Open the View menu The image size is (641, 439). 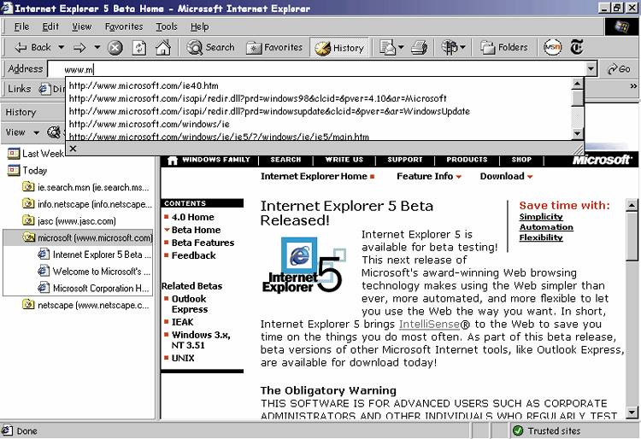[82, 26]
